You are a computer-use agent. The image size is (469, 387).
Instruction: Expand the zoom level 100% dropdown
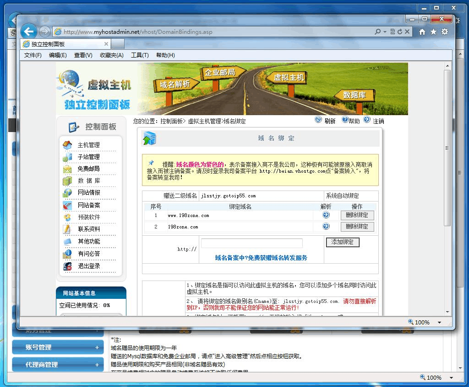(x=439, y=322)
